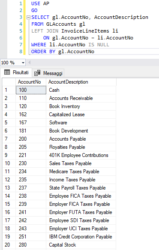Viewport: 159px width, 250px height.
Task: Click the IBM Credit Corporation Payable cell
Action: (81, 237)
